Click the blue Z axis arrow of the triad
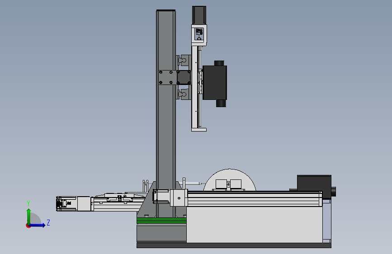This screenshot has width=392, height=254. [x=38, y=225]
